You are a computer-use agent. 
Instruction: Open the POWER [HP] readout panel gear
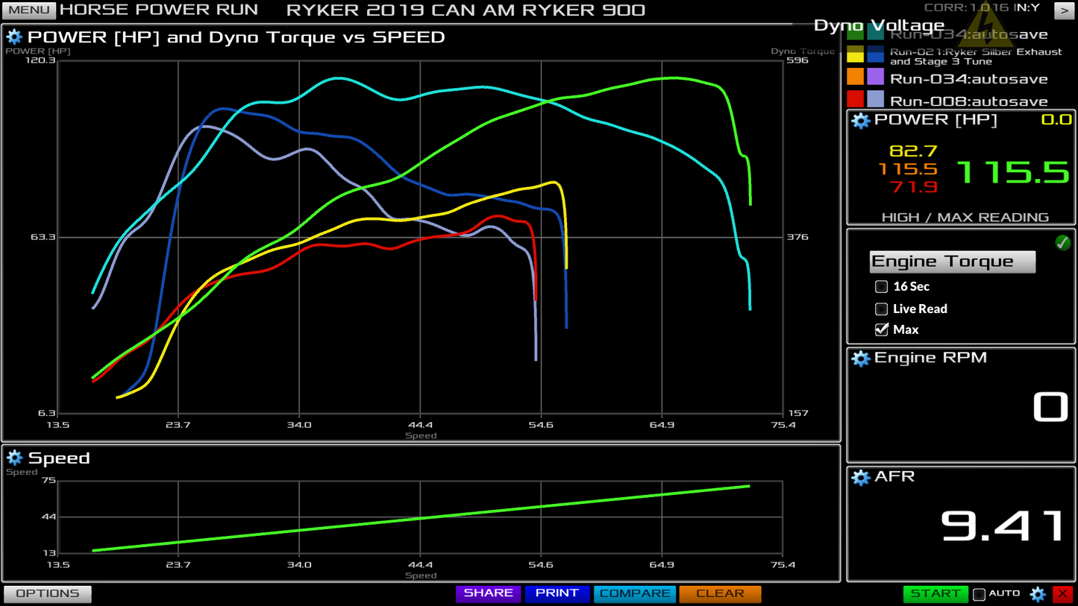coord(860,120)
